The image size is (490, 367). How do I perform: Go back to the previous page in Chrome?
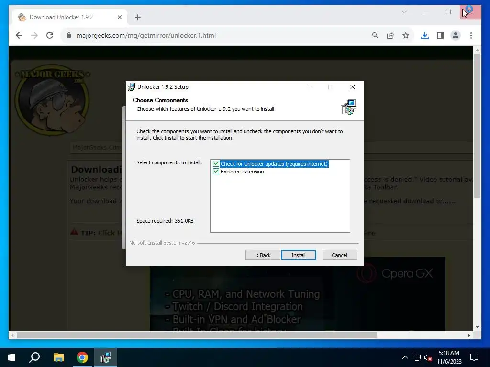pos(19,35)
